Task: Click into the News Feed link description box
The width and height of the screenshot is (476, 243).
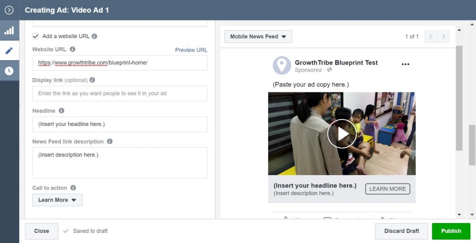Action: (x=119, y=163)
